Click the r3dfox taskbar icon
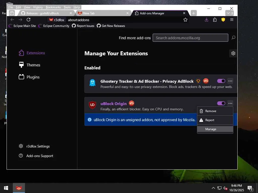The height and width of the screenshot is (193, 258). (19, 188)
